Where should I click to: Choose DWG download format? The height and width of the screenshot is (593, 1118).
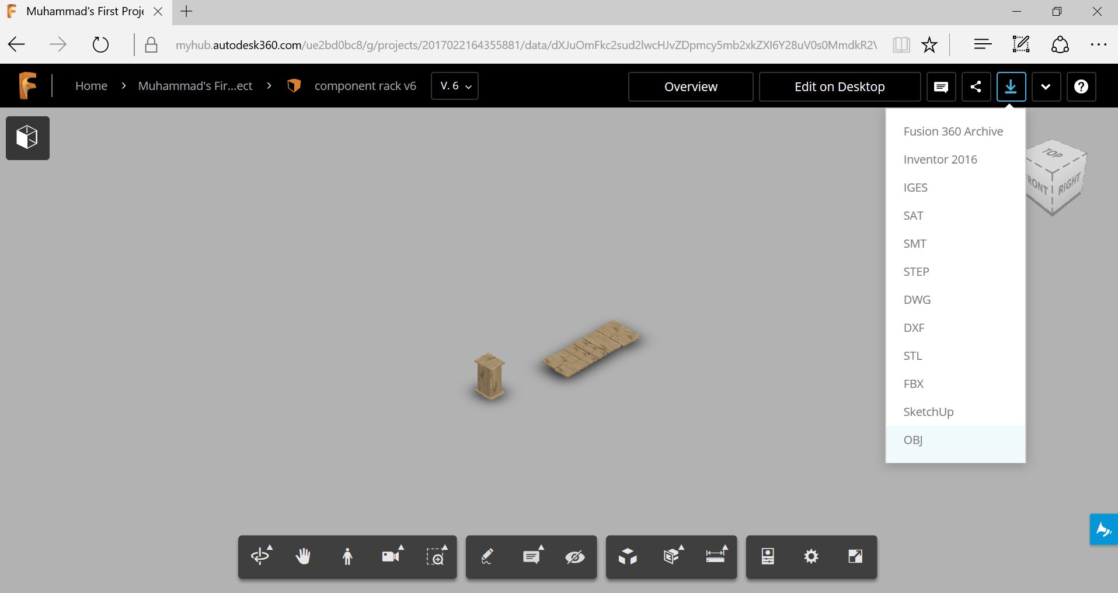(x=955, y=300)
